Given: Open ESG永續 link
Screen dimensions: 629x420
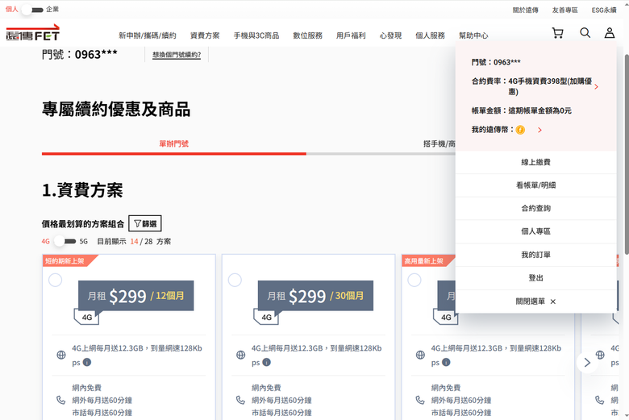Looking at the screenshot, I should pos(604,10).
